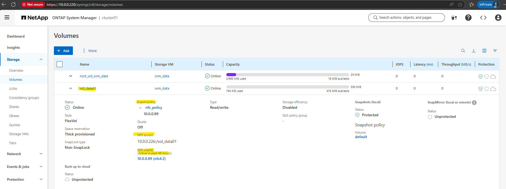This screenshot has width=506, height=189.
Task: Click the browser back arrow
Action: coord(4,5)
